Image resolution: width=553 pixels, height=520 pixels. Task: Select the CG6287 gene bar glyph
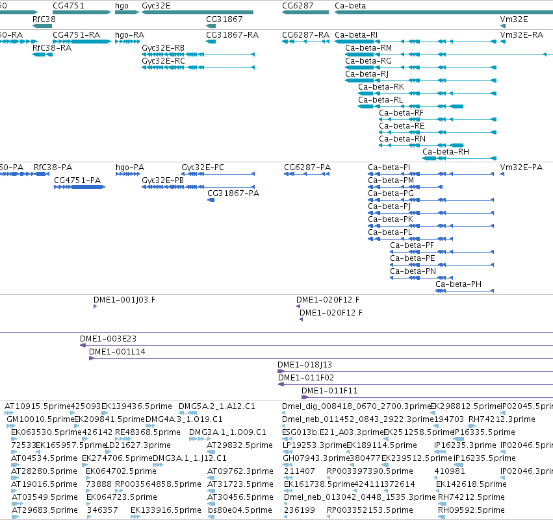click(x=305, y=12)
